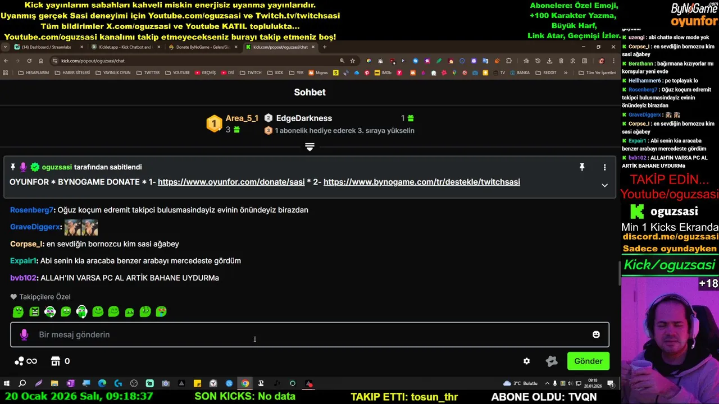Click the browser back arrow
The height and width of the screenshot is (404, 719).
pos(6,61)
